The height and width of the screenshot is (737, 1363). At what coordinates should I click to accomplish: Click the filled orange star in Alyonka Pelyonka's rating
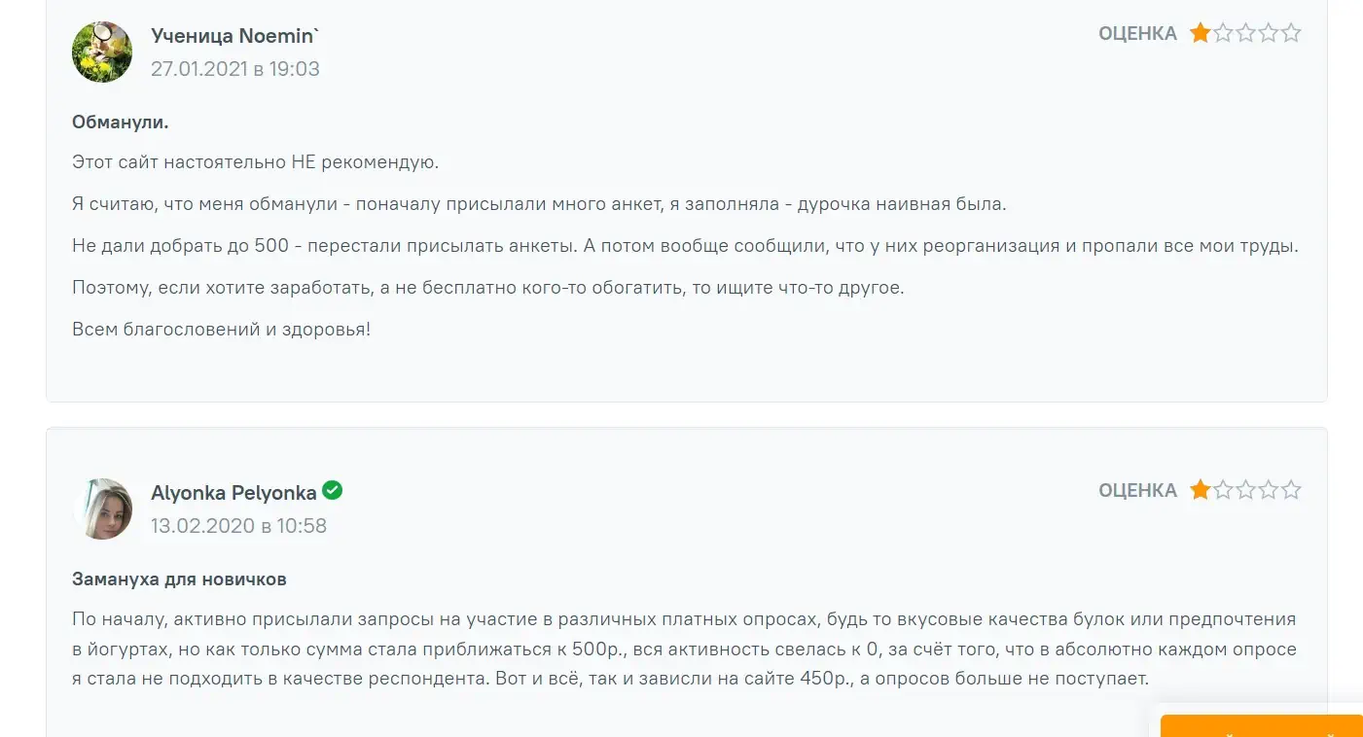pos(1201,489)
